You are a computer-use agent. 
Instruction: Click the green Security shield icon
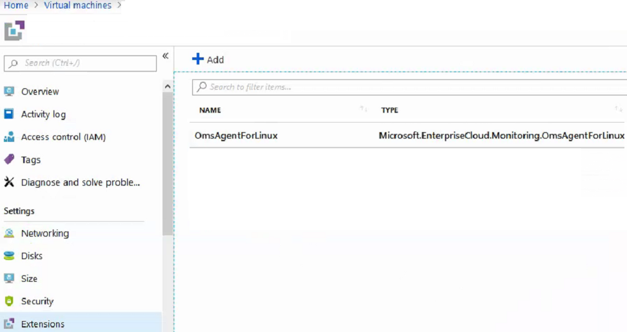pos(9,301)
